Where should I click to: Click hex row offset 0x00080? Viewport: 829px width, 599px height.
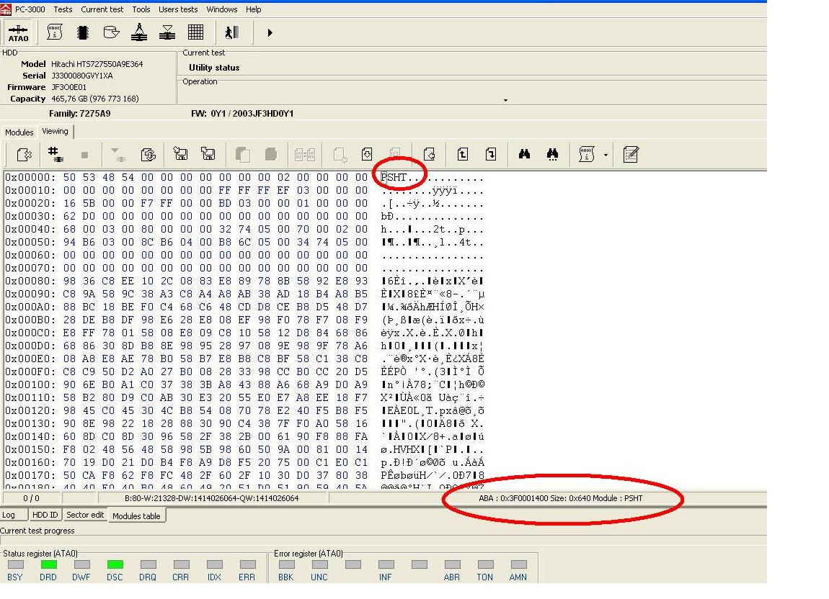[30, 281]
